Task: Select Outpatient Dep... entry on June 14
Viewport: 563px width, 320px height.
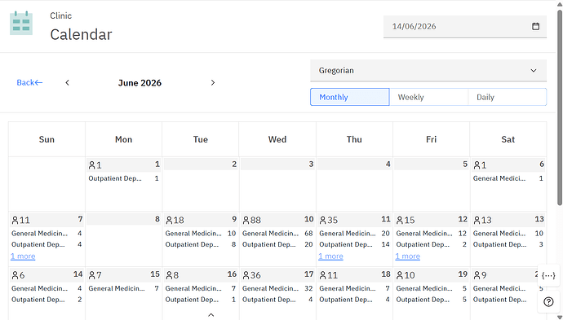Action: point(47,300)
